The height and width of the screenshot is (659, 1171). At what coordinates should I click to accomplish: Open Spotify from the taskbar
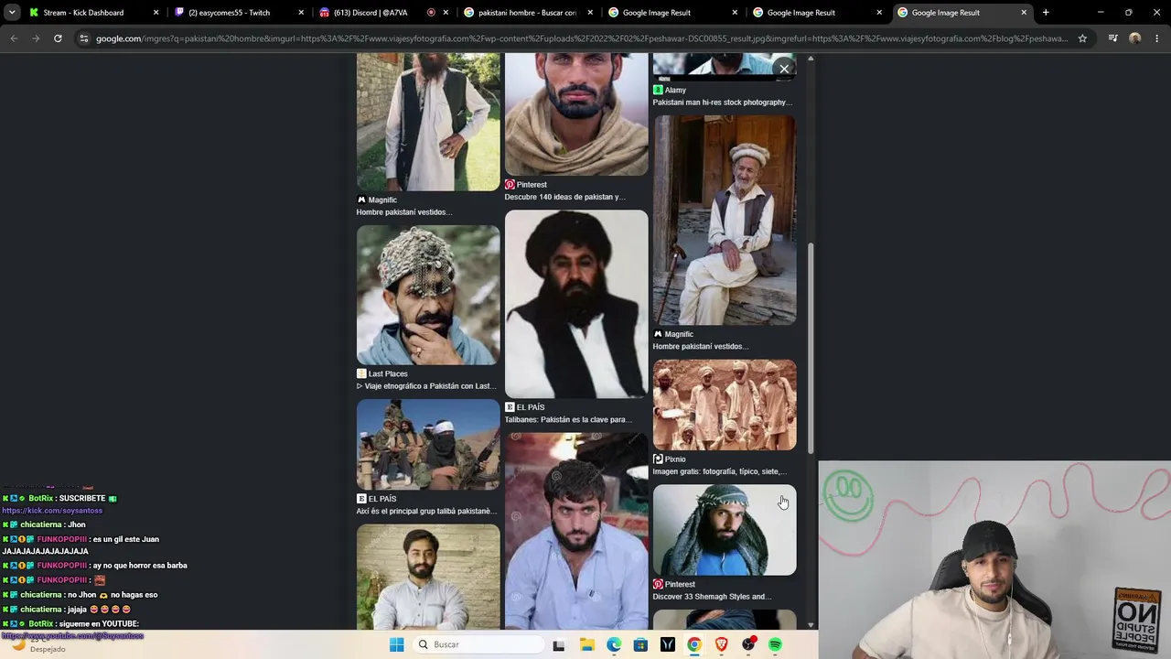tap(776, 644)
